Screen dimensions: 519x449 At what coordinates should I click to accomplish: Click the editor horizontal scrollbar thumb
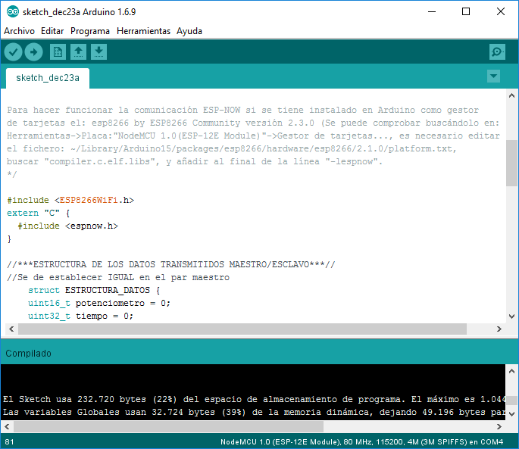tap(242, 329)
